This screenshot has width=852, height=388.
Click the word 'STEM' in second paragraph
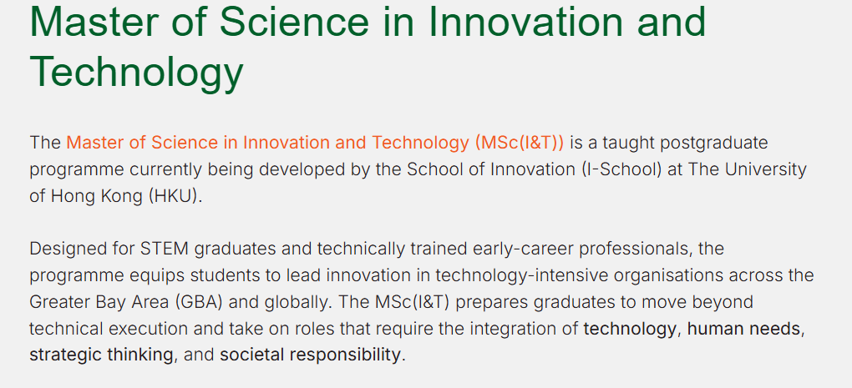pyautogui.click(x=164, y=249)
